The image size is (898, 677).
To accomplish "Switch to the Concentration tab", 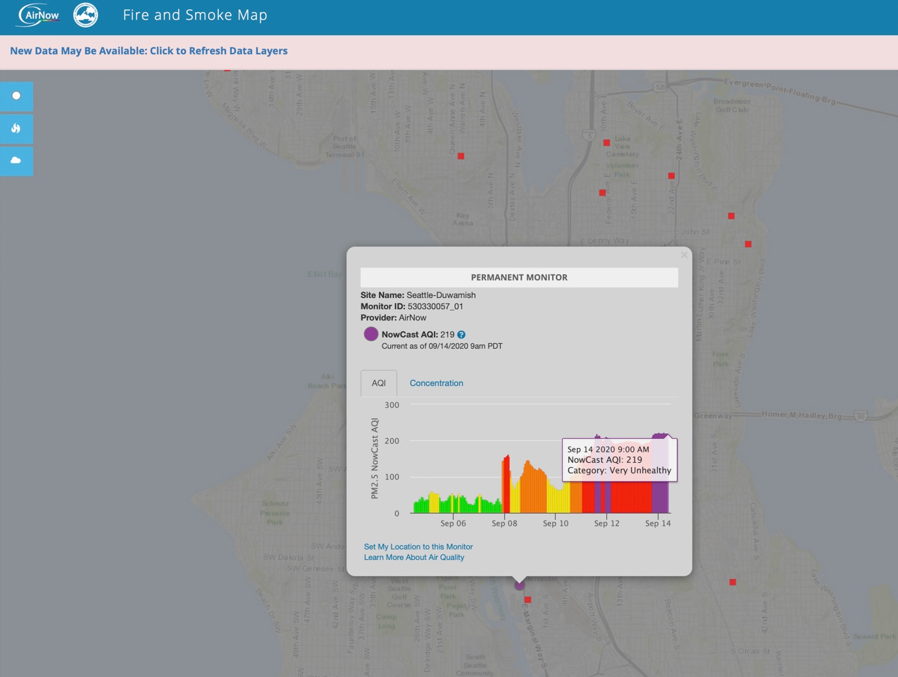I will pos(437,383).
